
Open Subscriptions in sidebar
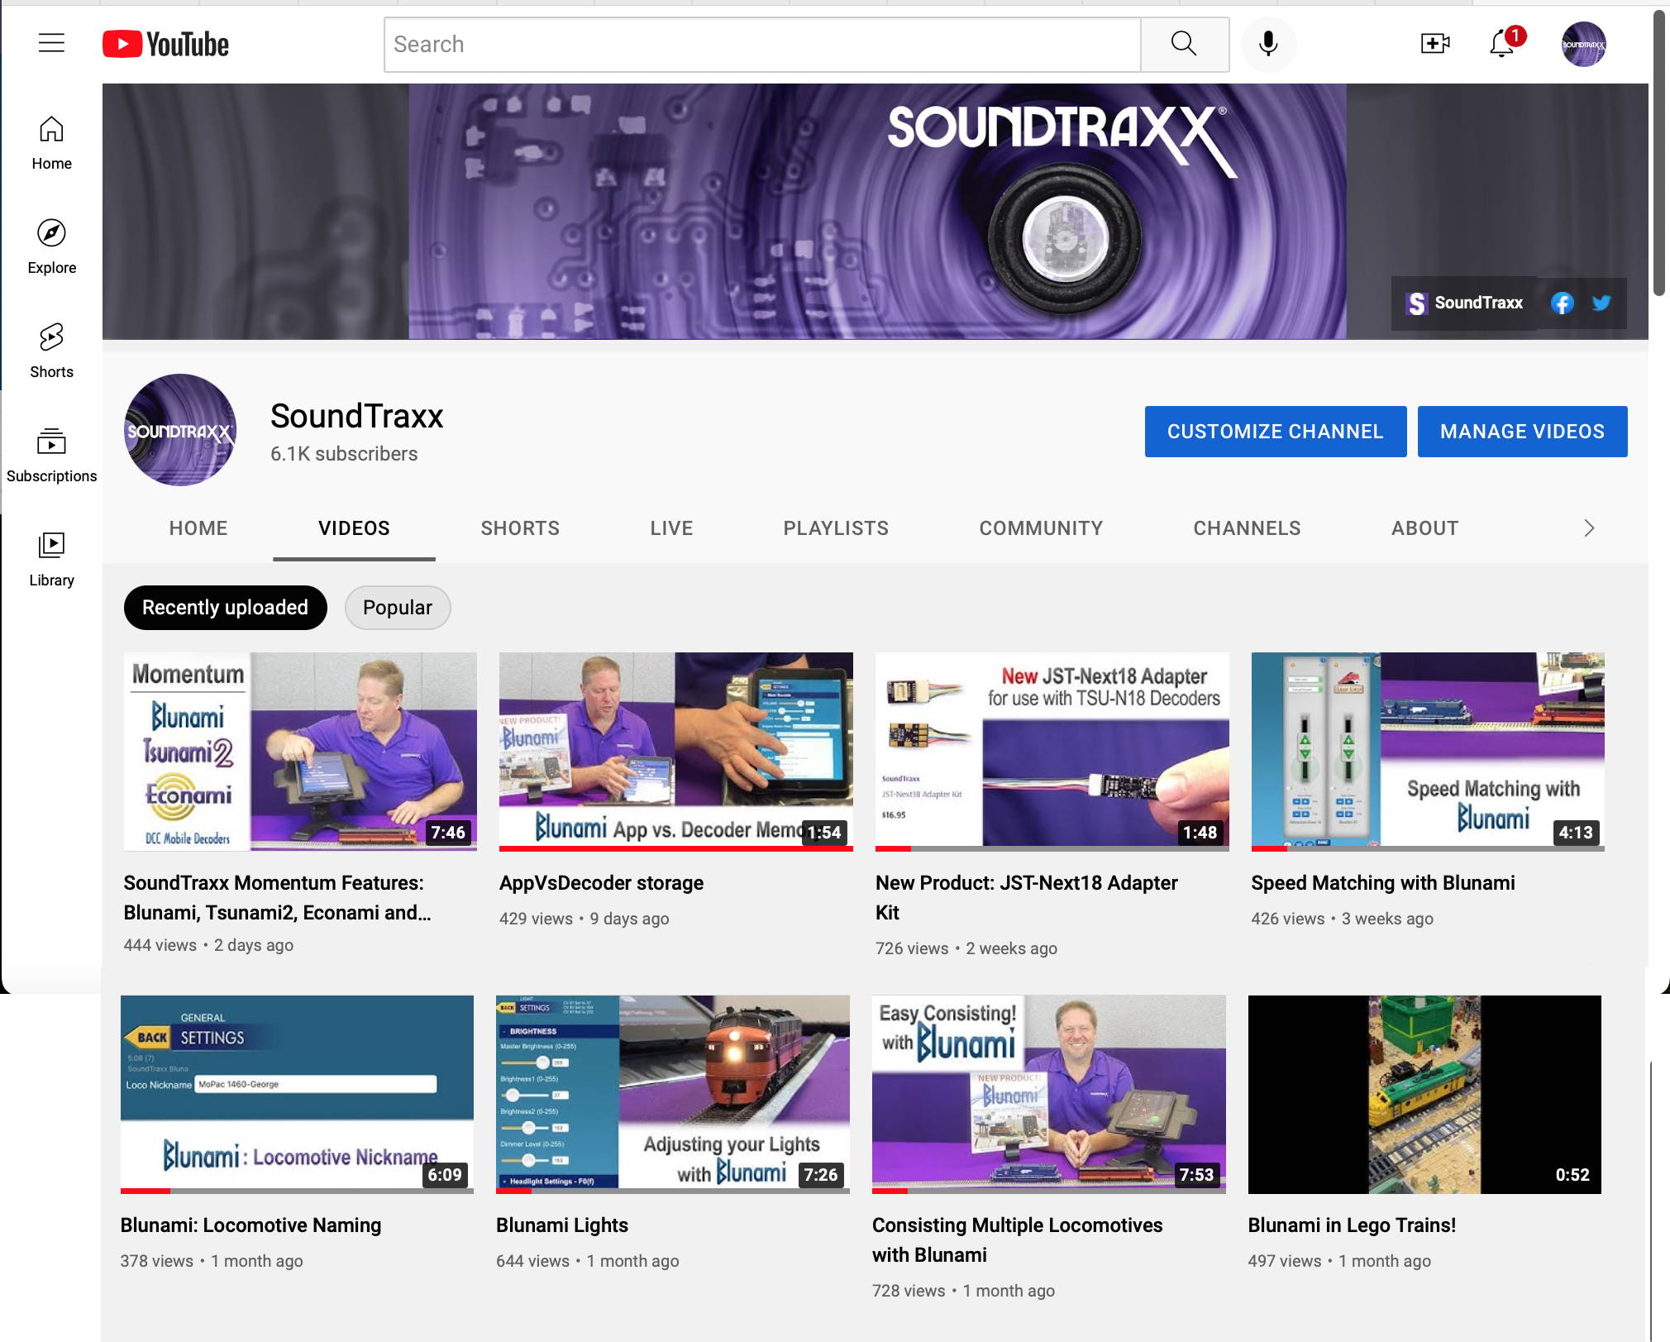pos(51,455)
